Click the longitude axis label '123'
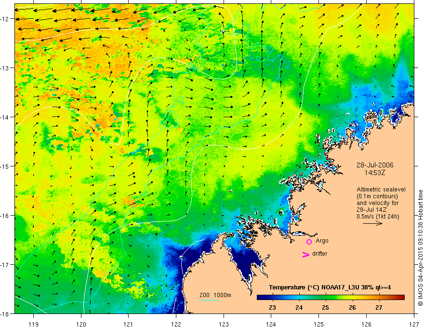The height and width of the screenshot is (328, 424). pyautogui.click(x=224, y=324)
